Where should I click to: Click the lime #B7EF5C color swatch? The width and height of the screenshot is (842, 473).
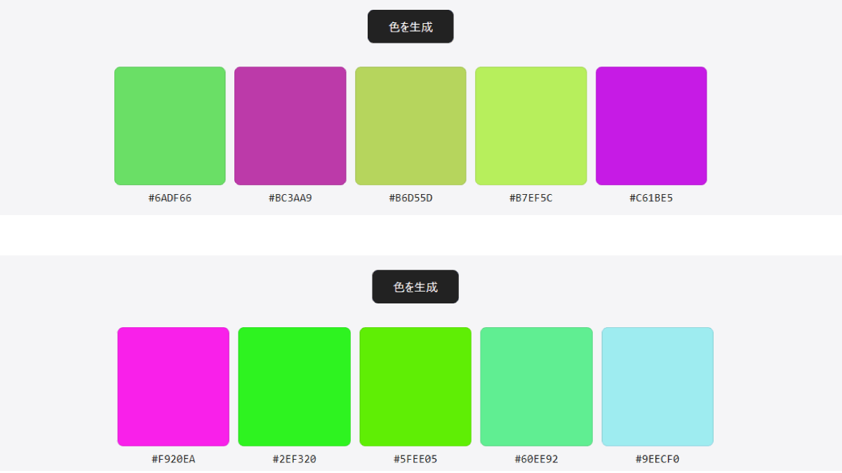(x=531, y=126)
